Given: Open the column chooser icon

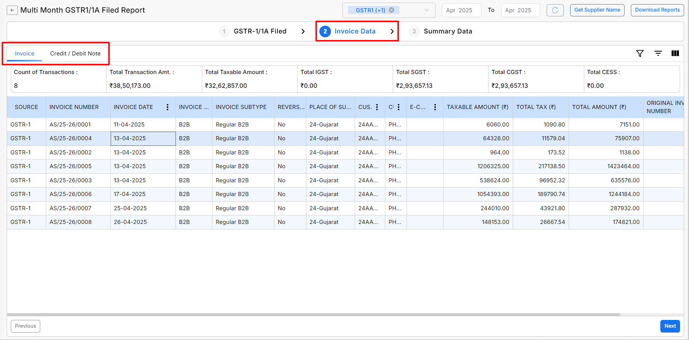Looking at the screenshot, I should pyautogui.click(x=675, y=54).
